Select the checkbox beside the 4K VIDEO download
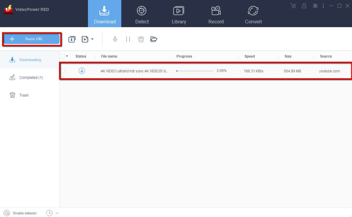 click(x=63, y=71)
